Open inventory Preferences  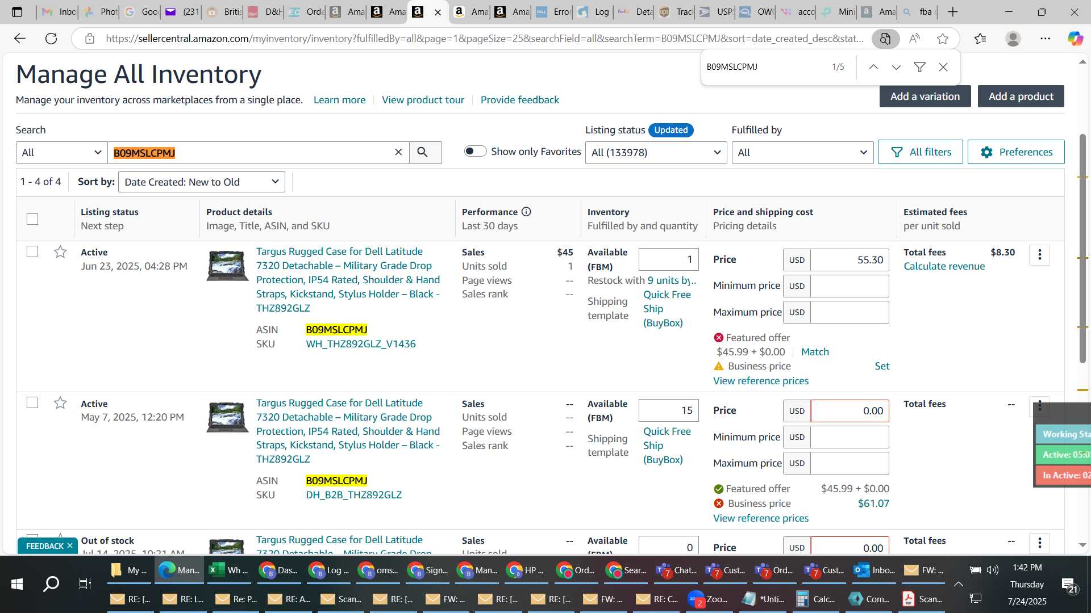click(x=1016, y=152)
